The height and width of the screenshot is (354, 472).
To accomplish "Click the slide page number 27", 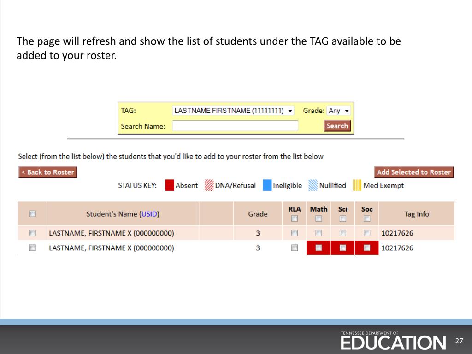I will 459,341.
